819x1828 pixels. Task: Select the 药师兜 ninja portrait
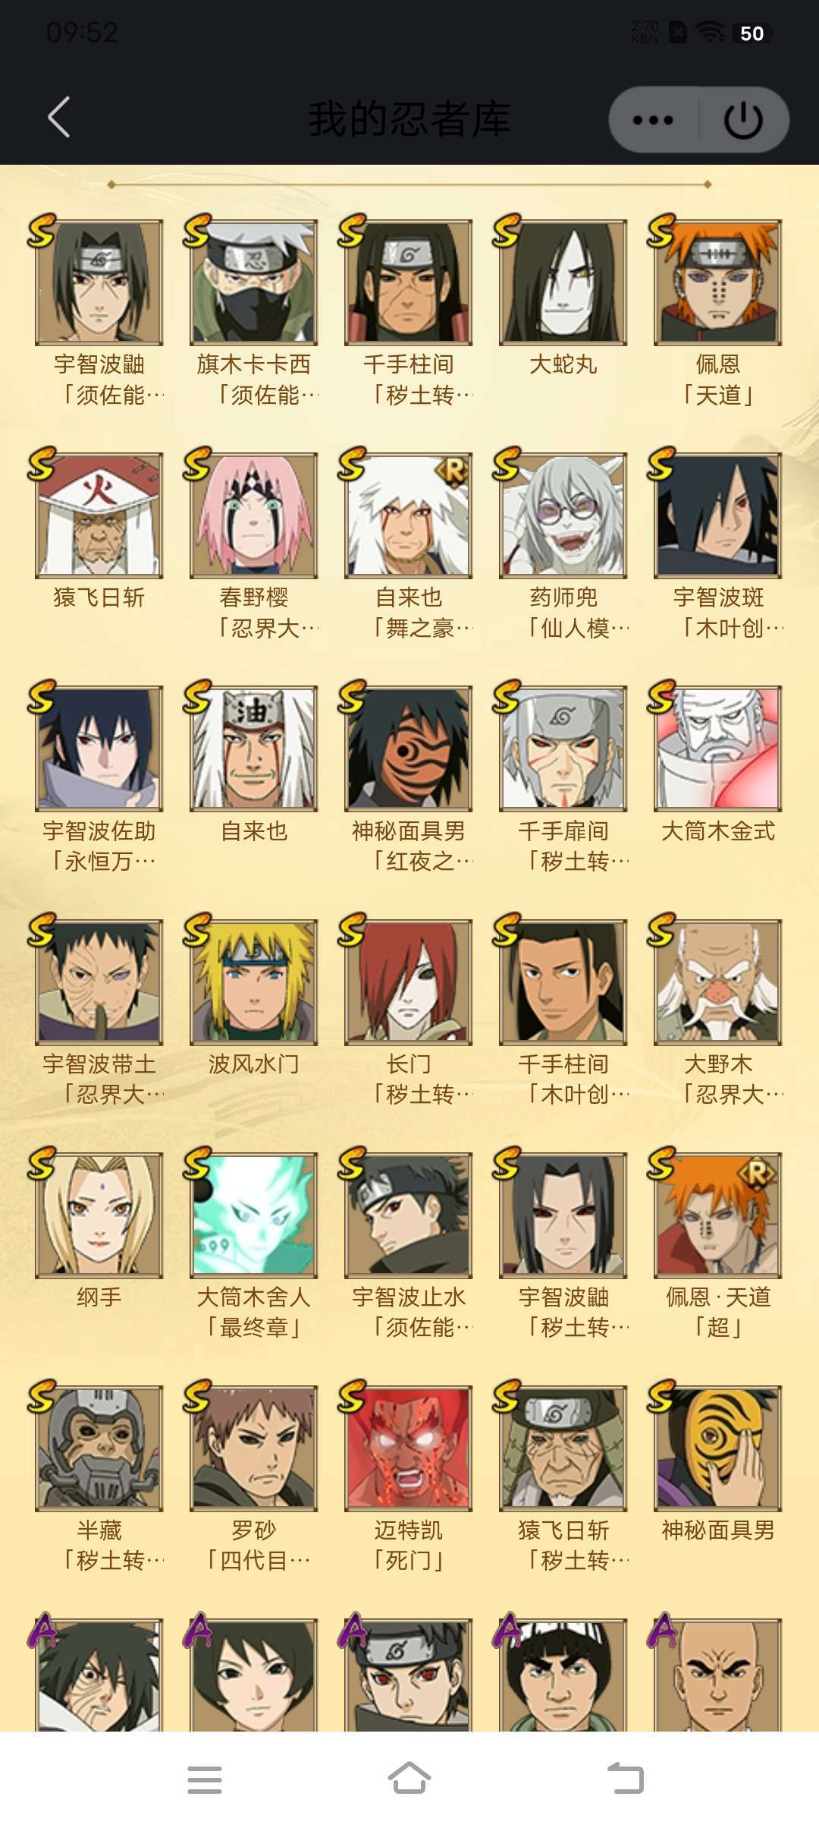coord(563,515)
